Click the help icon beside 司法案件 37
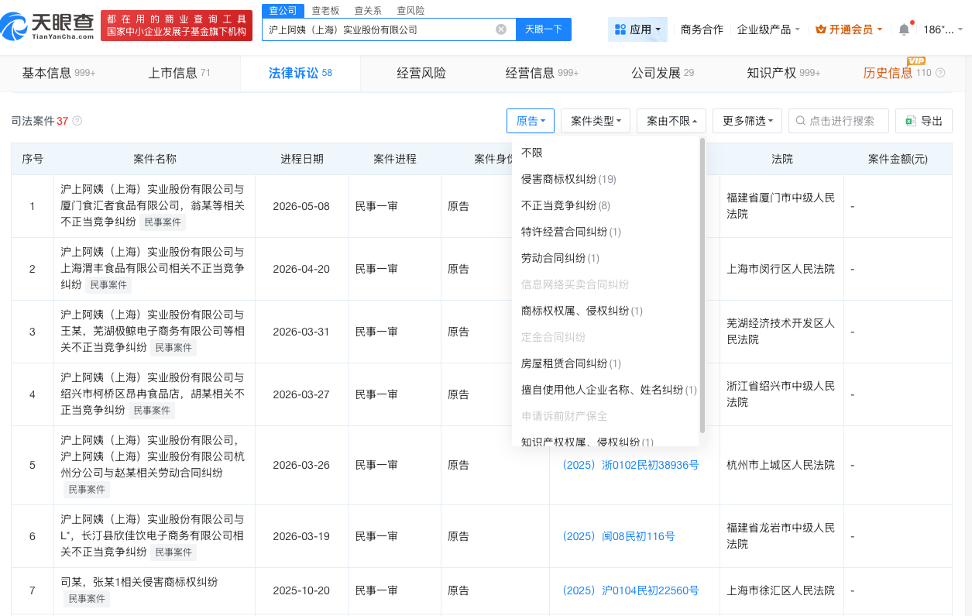The height and width of the screenshot is (616, 972). click(77, 122)
